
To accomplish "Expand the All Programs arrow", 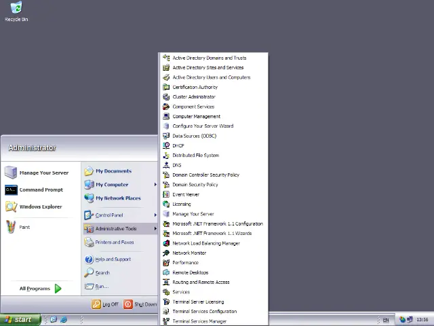I will click(58, 289).
